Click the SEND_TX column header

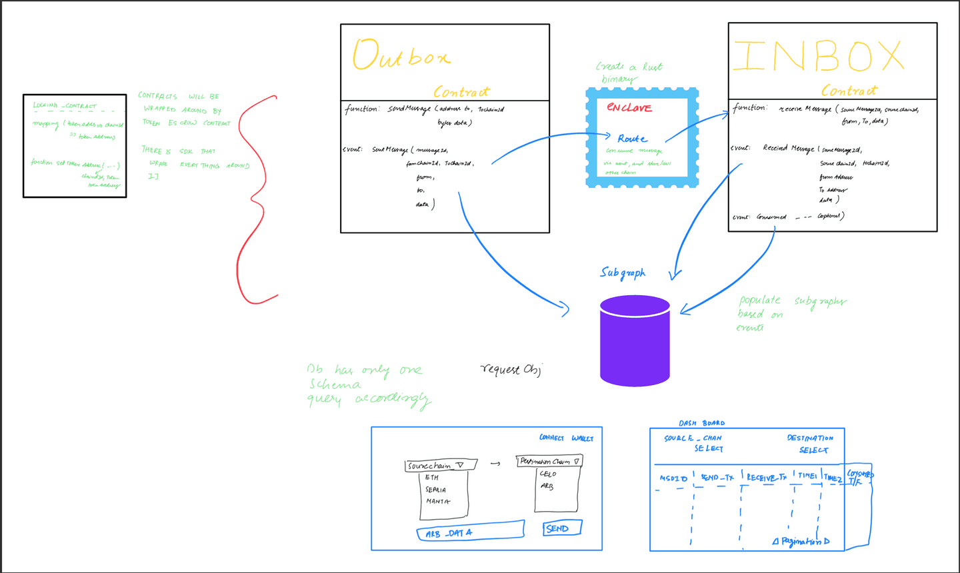pos(717,478)
